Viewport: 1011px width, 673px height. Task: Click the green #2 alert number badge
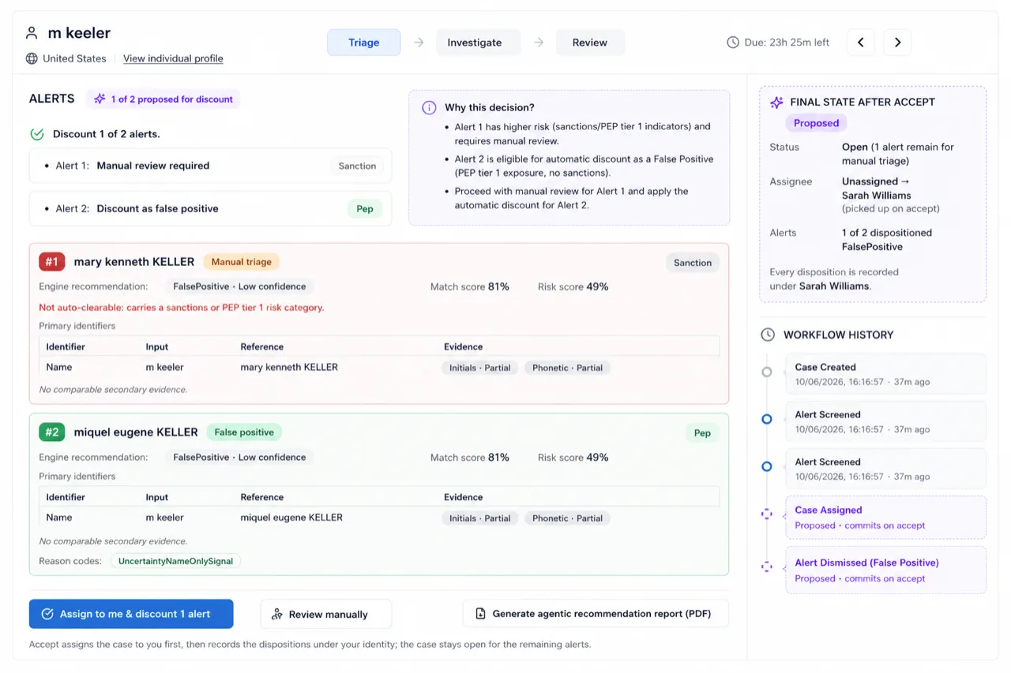[x=51, y=432]
